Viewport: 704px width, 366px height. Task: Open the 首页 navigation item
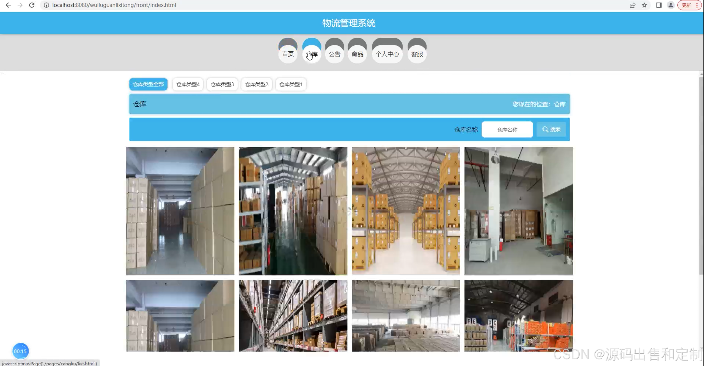(288, 54)
